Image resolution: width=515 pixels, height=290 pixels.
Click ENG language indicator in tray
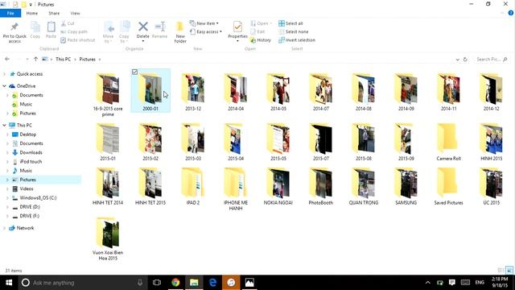pos(480,283)
